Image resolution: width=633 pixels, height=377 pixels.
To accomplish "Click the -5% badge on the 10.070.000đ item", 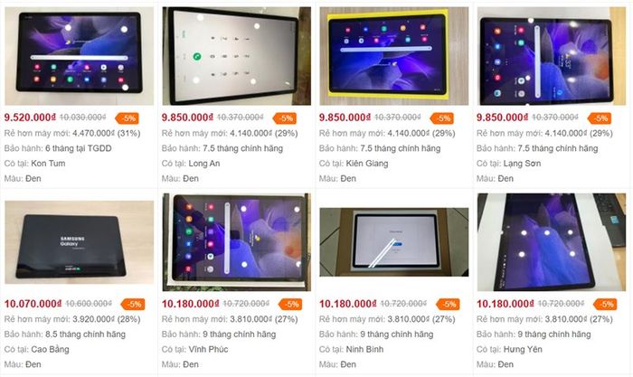I will 133,305.
